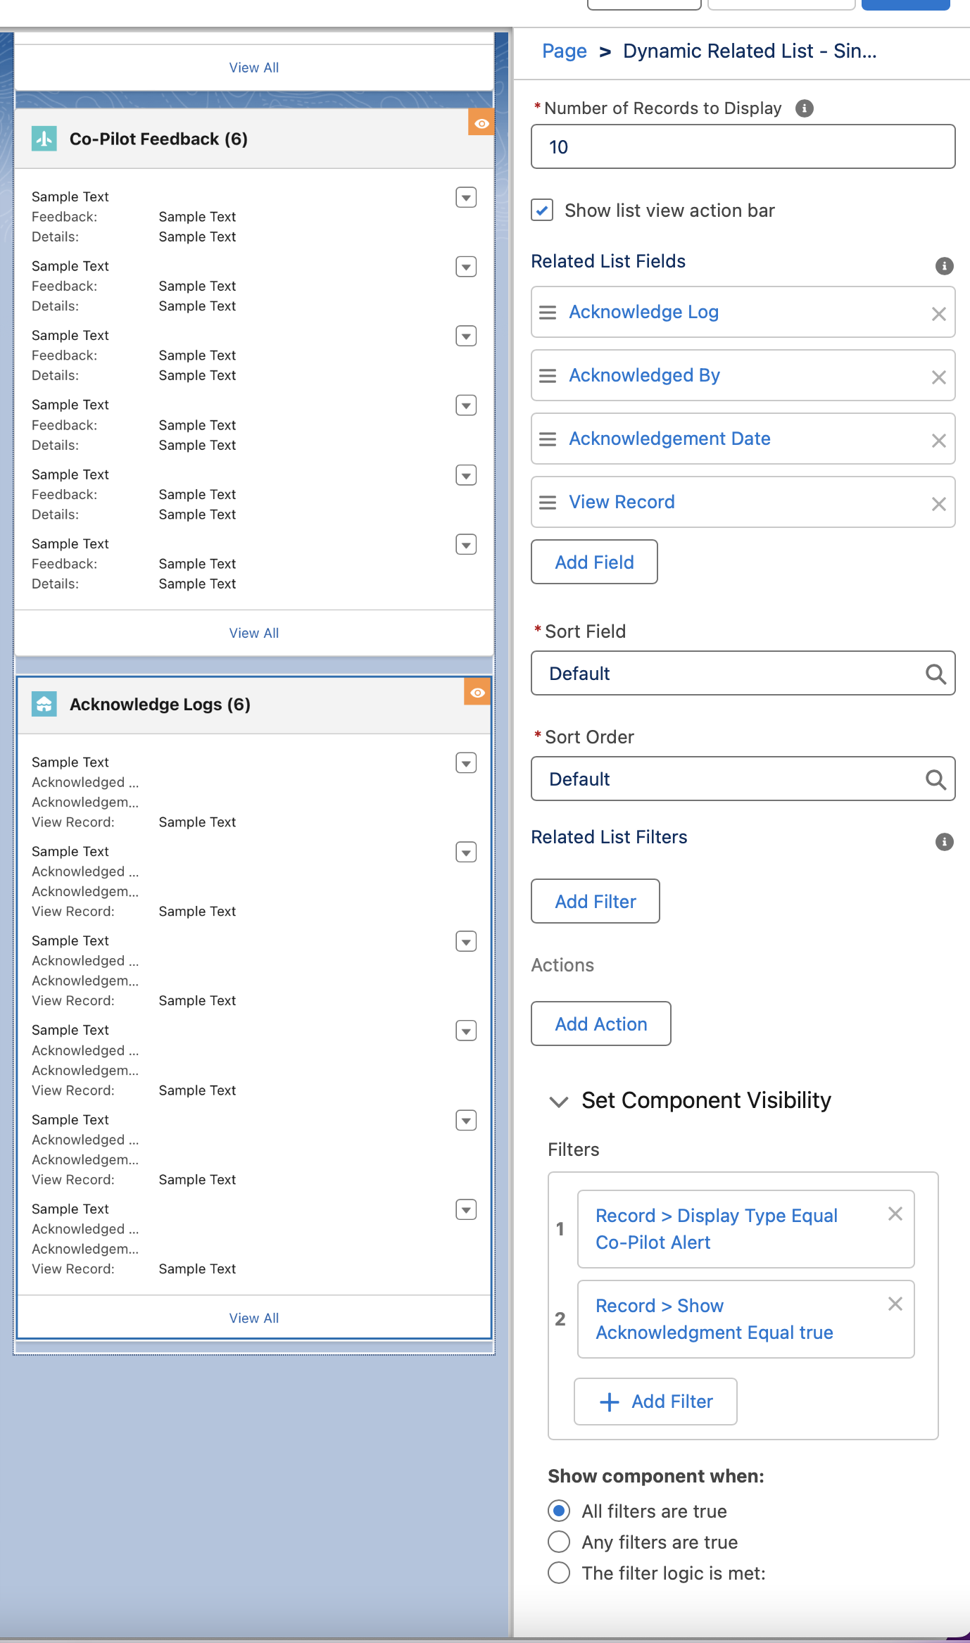Screen dimensions: 970x1643
Task: Click topmost View All link
Action: tap(254, 68)
